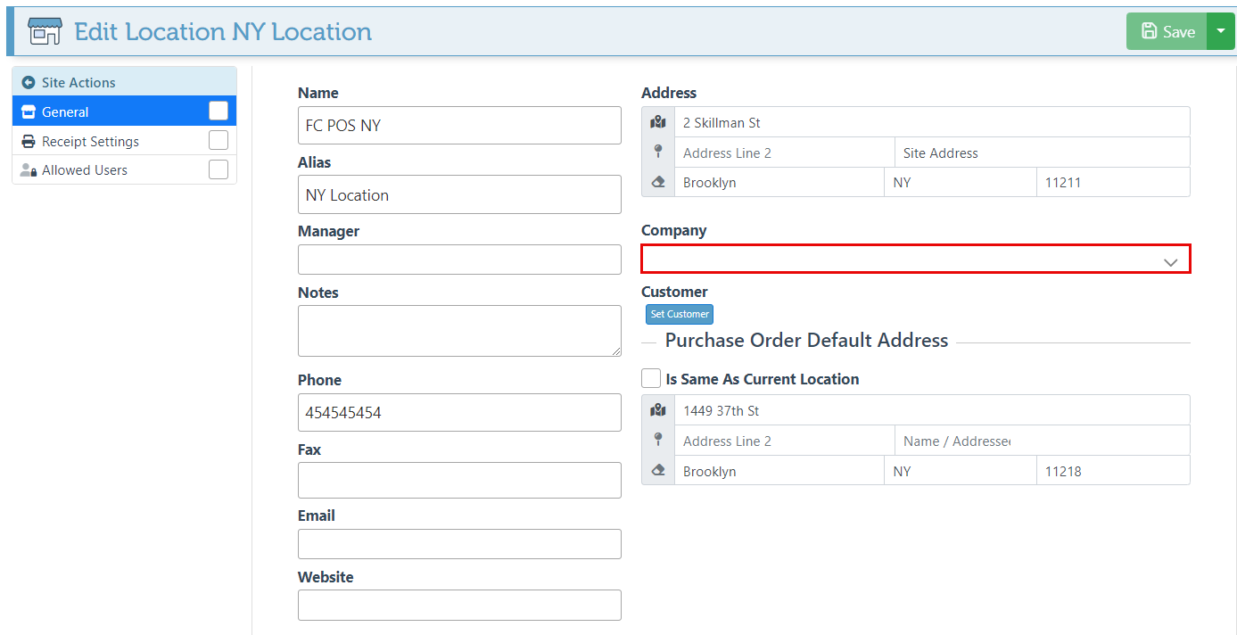Tick the Allowed Users checkbox
The height and width of the screenshot is (635, 1237).
[219, 169]
